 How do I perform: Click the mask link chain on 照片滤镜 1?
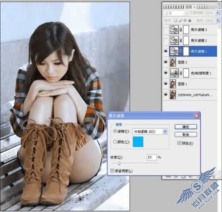tap(181, 51)
